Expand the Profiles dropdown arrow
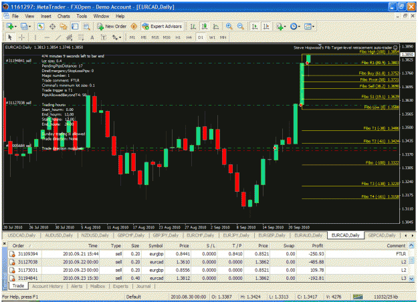418x302 pixels. (x=29, y=27)
